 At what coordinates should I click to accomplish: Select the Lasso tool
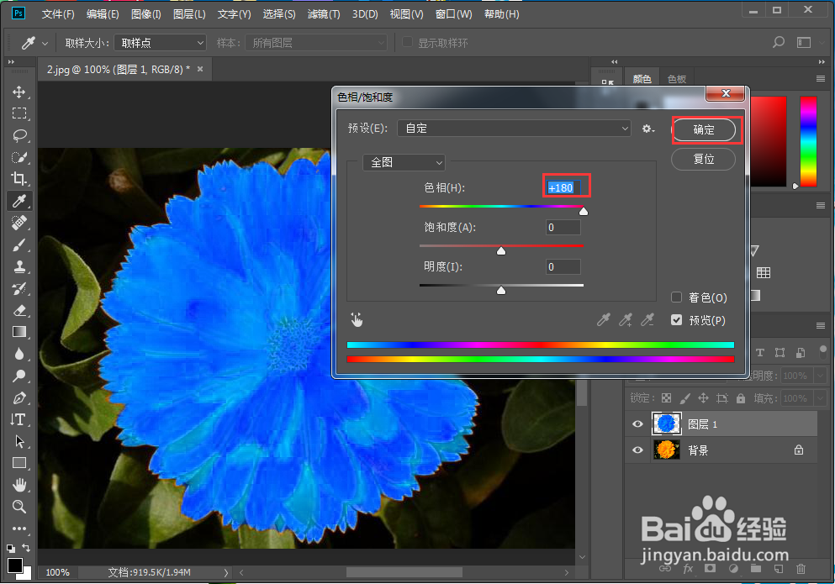[19, 135]
